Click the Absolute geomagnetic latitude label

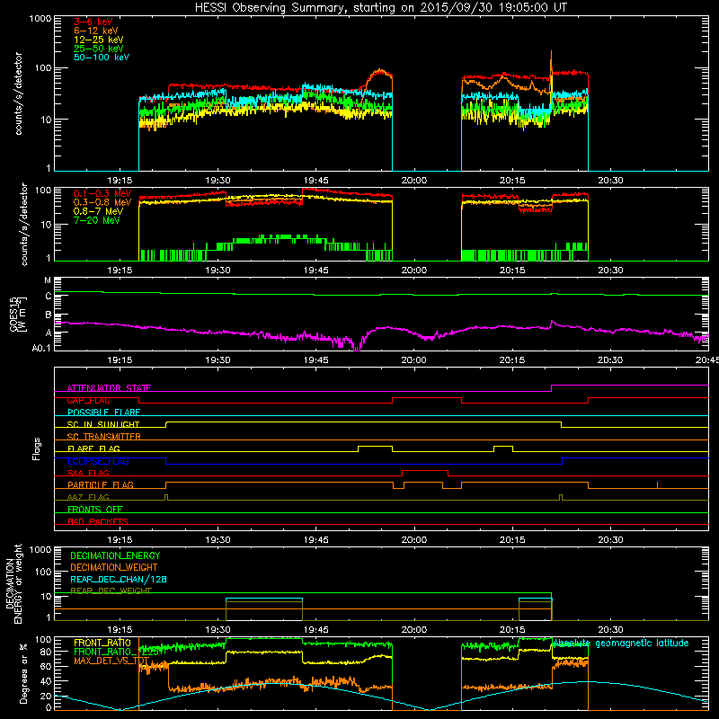point(621,643)
